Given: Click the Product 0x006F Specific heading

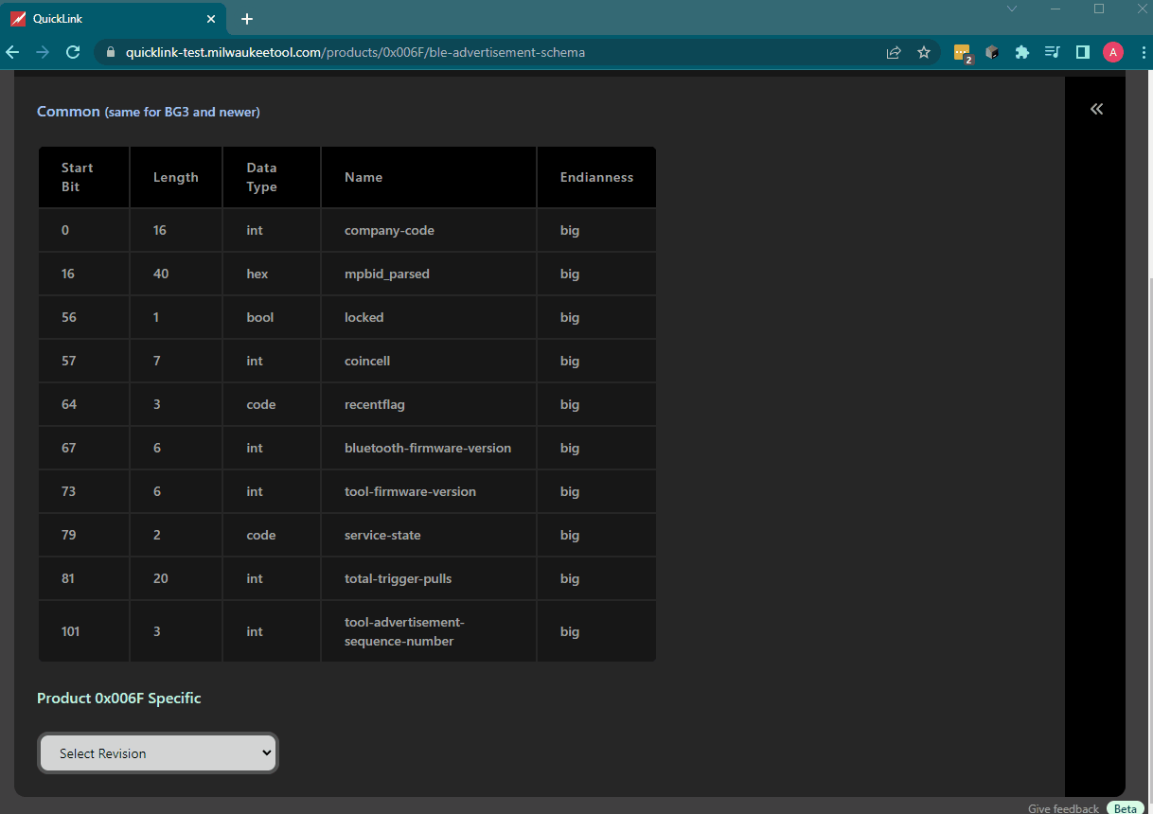Looking at the screenshot, I should [x=119, y=699].
